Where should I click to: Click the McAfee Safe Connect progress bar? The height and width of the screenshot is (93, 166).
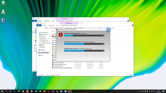point(84,51)
